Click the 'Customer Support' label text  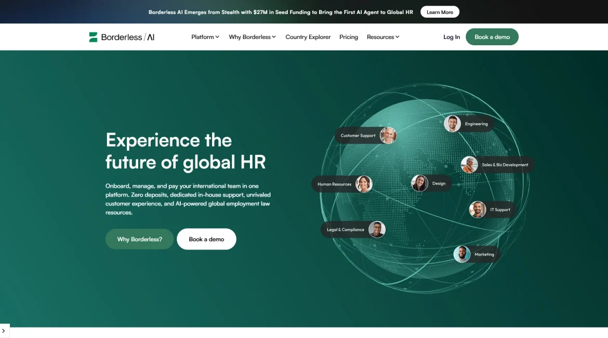(x=358, y=135)
